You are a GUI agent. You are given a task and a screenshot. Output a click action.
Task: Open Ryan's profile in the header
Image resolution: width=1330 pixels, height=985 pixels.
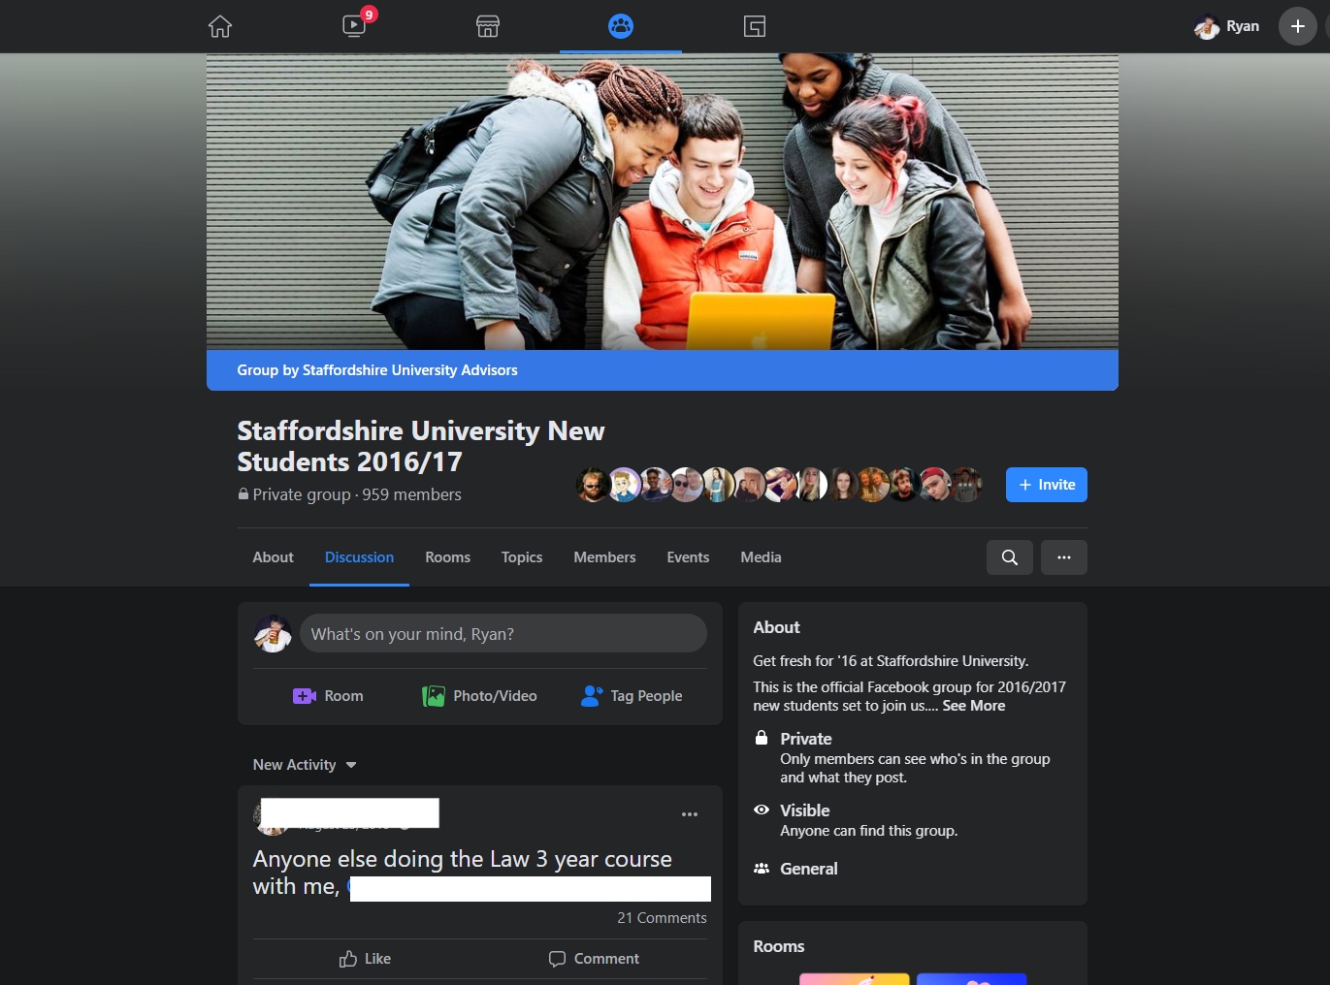pyautogui.click(x=1227, y=26)
